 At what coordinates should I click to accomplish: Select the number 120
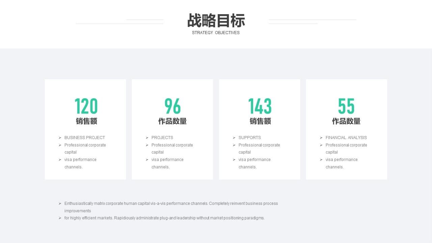(86, 106)
